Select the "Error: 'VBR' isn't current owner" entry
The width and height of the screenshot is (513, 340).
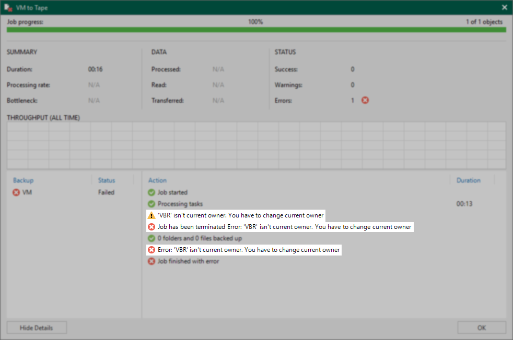[x=244, y=250]
